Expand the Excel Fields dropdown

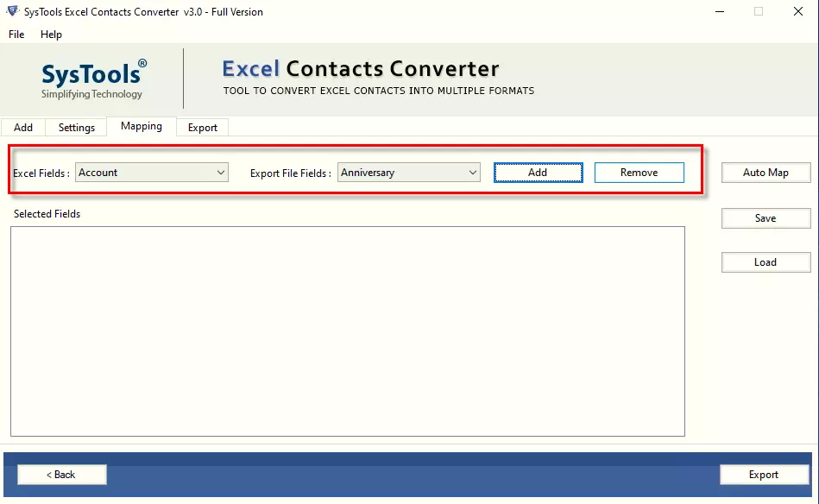tap(220, 173)
